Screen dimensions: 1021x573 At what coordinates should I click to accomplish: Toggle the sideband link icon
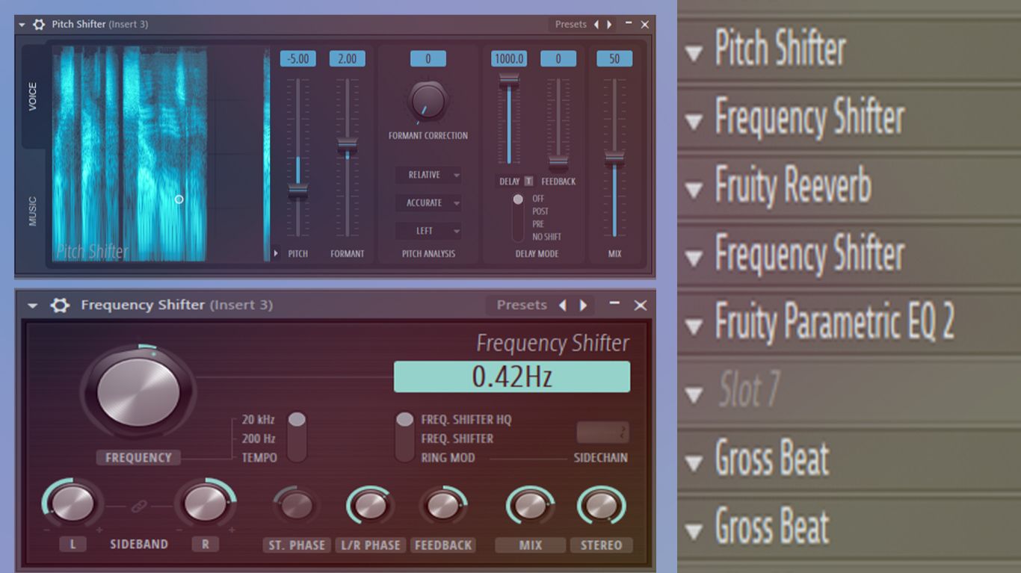[x=138, y=507]
